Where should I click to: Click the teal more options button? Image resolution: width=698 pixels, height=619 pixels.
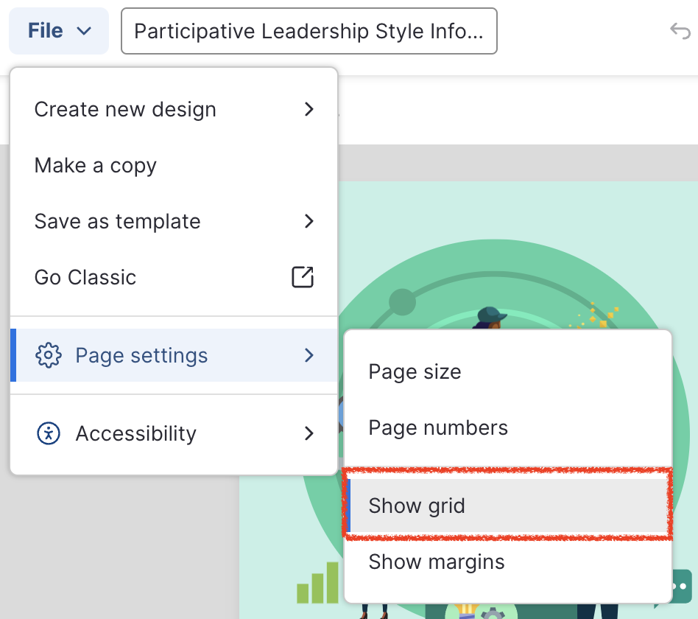(x=682, y=586)
